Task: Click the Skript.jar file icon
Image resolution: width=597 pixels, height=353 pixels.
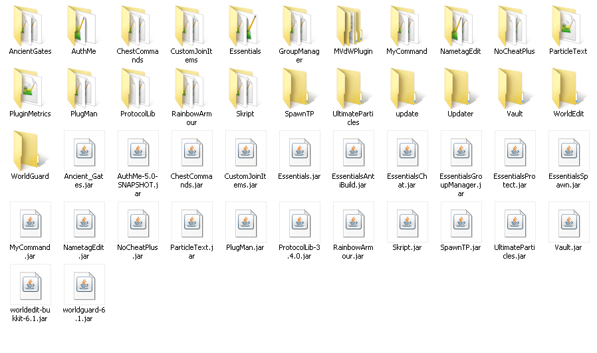Action: click(x=408, y=223)
